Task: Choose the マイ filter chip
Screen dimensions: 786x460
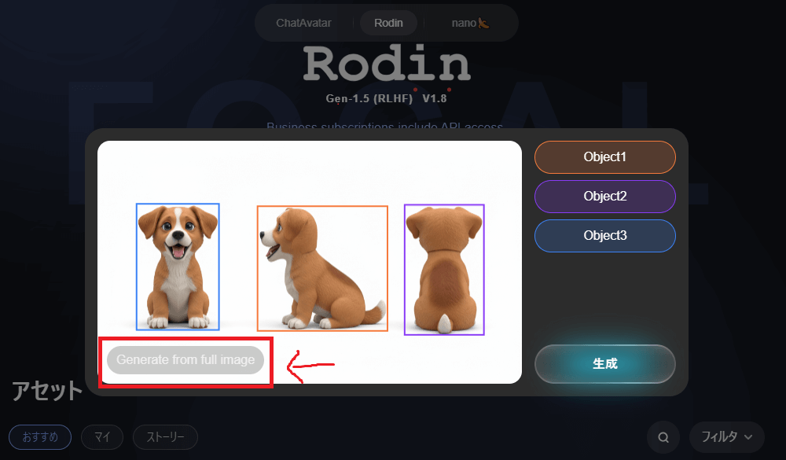Action: tap(102, 437)
